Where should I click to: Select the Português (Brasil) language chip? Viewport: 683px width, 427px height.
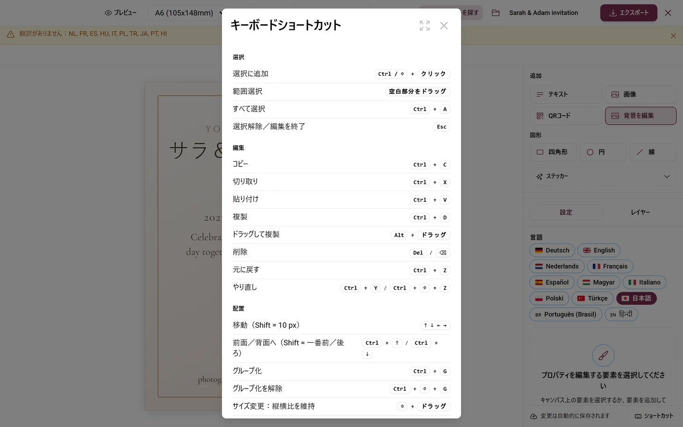tap(566, 315)
